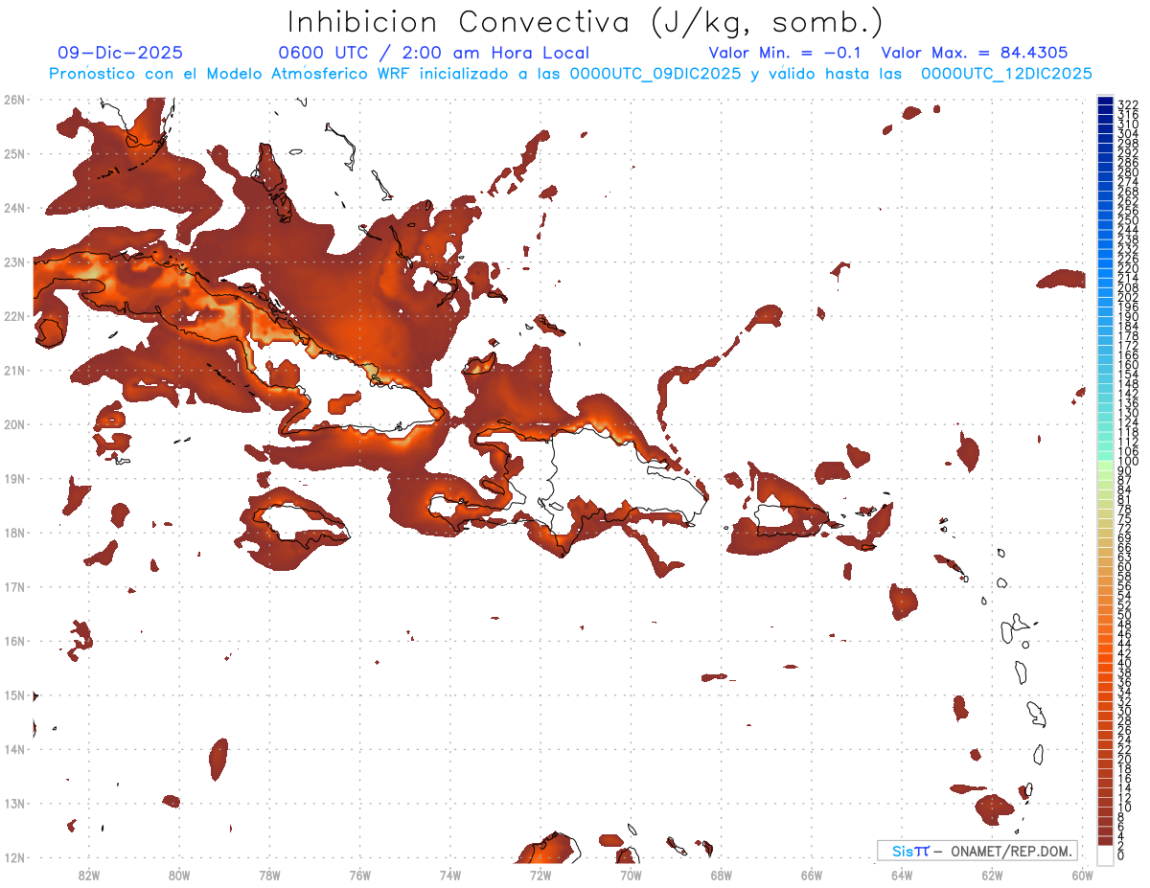Click the 12N latitude label

click(x=14, y=857)
